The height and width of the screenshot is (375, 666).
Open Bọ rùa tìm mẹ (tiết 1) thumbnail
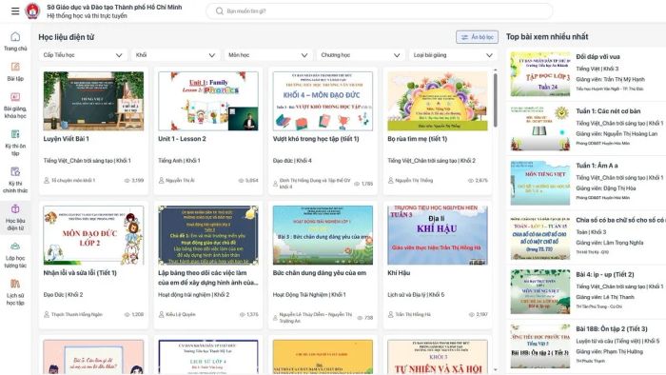click(x=438, y=101)
